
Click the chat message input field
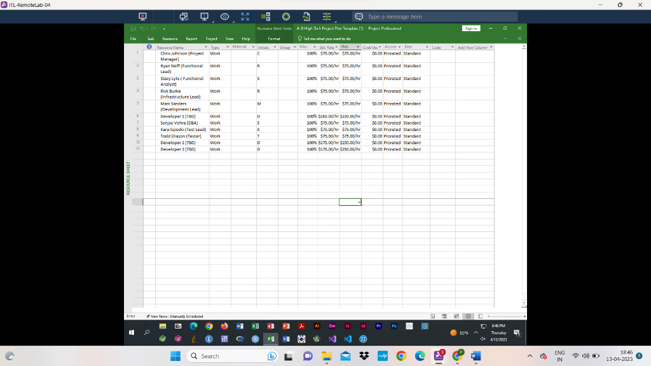click(x=435, y=17)
